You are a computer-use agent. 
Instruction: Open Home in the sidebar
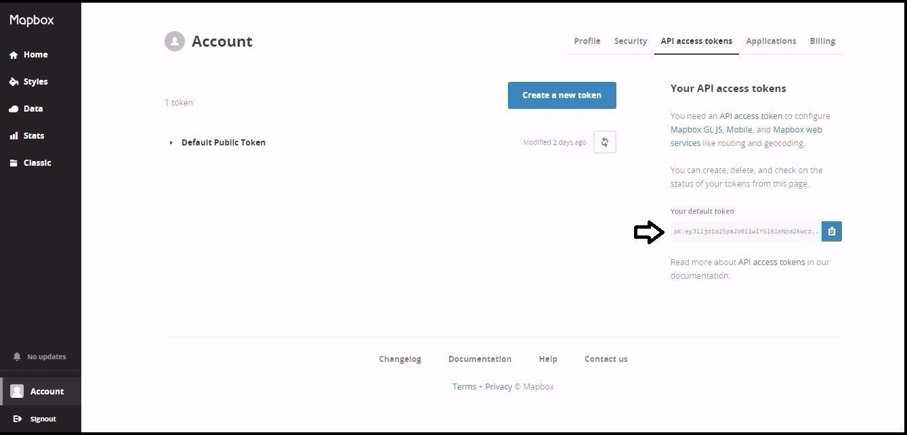point(35,55)
